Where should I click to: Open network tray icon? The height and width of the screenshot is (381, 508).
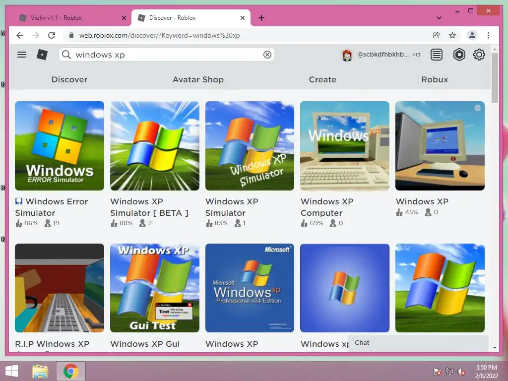(449, 372)
